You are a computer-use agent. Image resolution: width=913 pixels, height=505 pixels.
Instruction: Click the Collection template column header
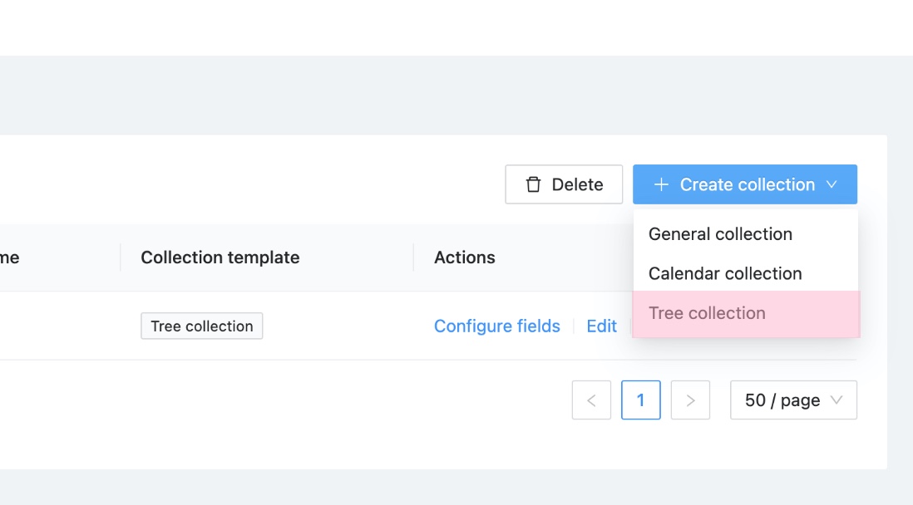[x=220, y=257]
